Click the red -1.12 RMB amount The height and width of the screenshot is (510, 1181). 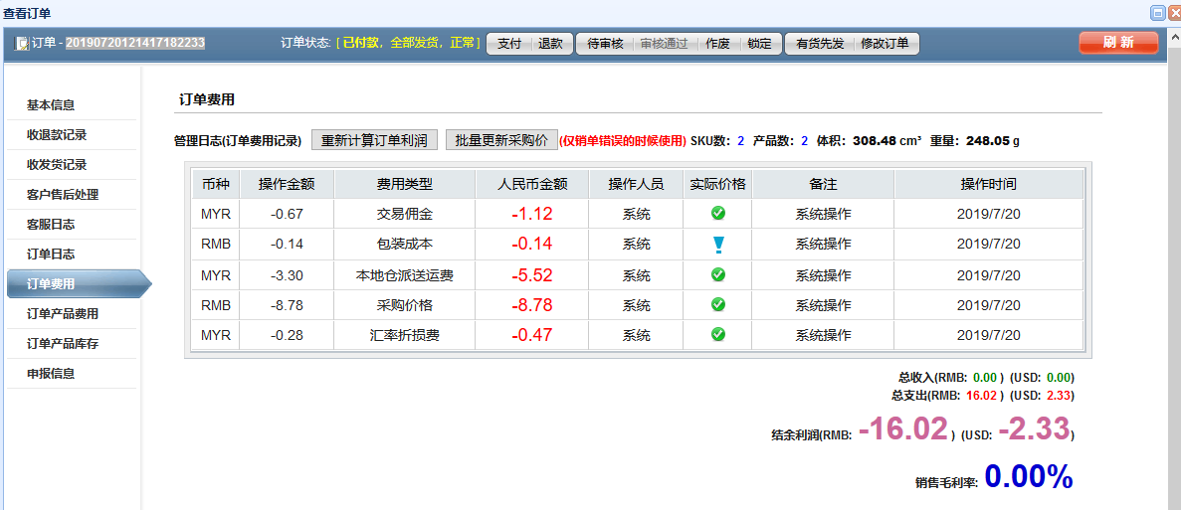coord(531,214)
